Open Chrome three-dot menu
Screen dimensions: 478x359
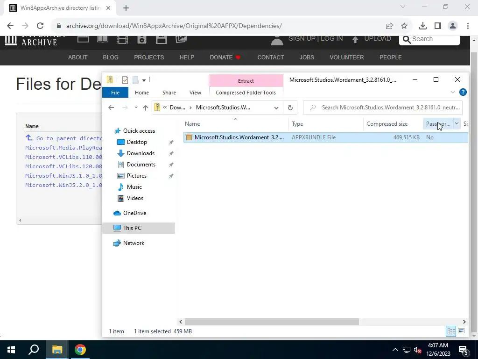point(468,26)
